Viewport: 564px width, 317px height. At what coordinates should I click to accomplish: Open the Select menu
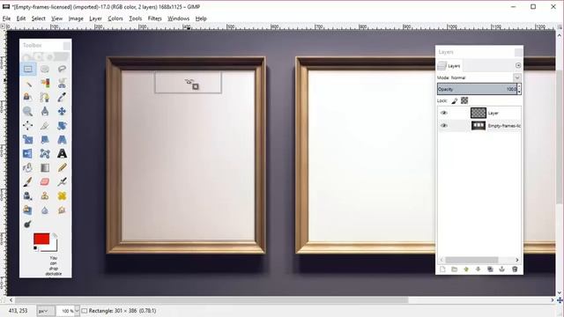[x=38, y=18]
